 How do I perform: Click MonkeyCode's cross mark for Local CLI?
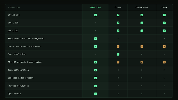click(x=95, y=31)
